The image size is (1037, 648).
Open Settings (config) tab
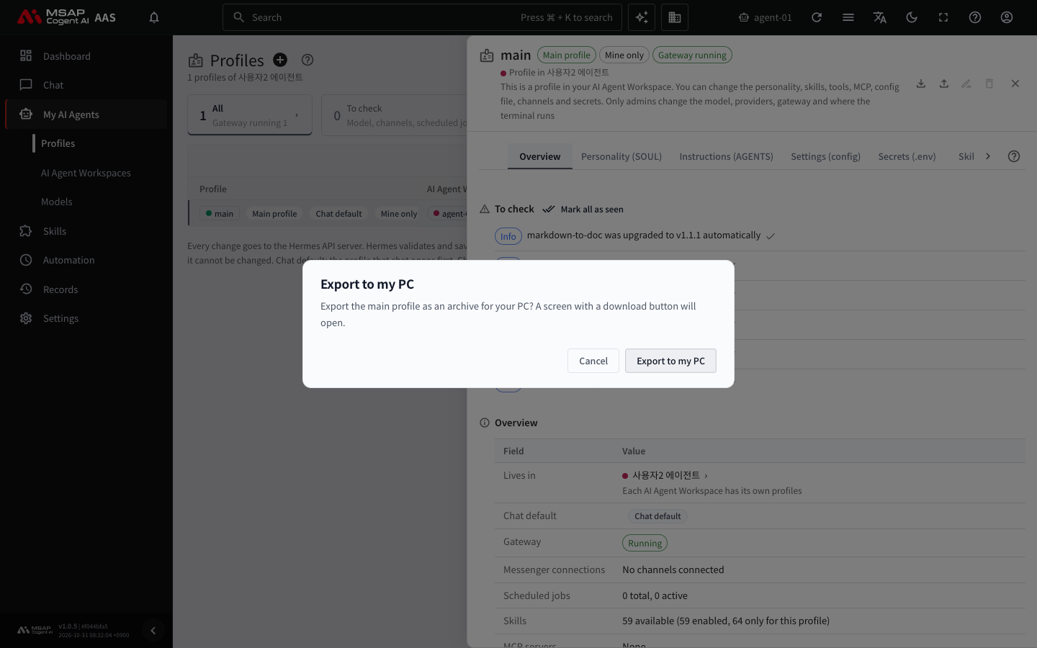coord(825,156)
